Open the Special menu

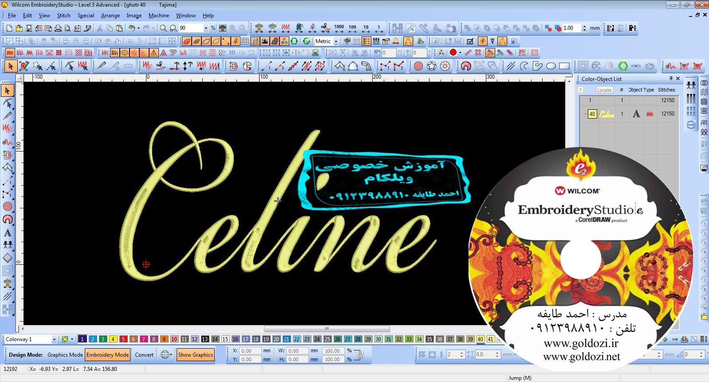point(86,16)
